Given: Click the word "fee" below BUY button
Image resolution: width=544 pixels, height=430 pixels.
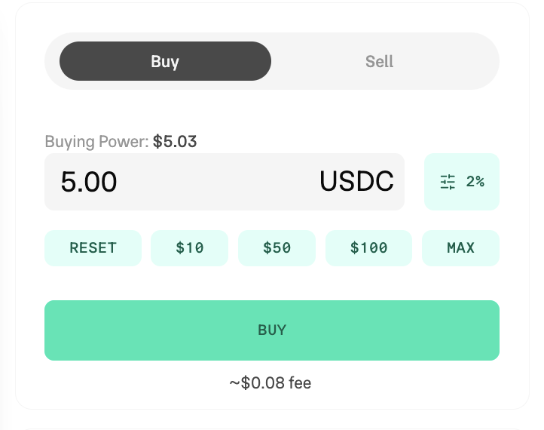Looking at the screenshot, I should click(300, 383).
